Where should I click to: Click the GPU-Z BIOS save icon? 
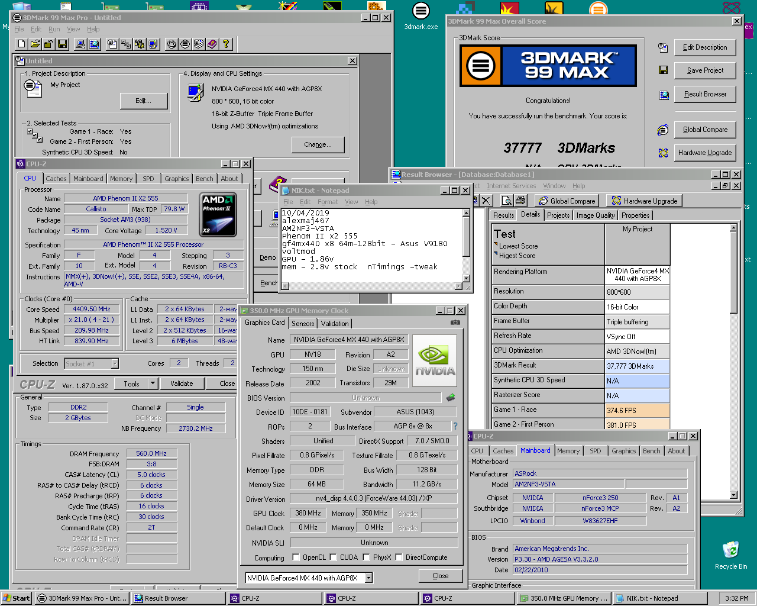[x=451, y=398]
